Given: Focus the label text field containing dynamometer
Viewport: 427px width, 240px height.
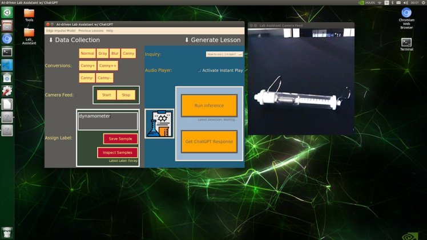Looking at the screenshot, I should [108, 121].
